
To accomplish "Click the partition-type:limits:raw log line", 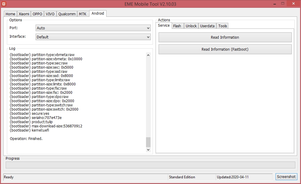I will tap(40, 80).
